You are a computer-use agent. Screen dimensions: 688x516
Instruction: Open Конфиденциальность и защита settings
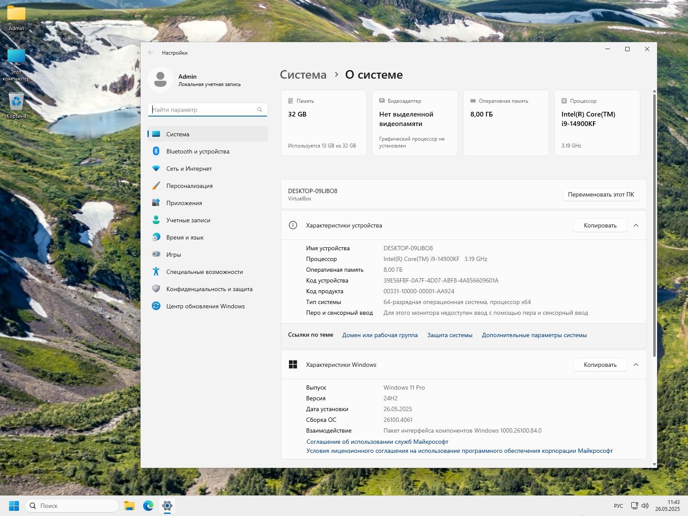208,289
